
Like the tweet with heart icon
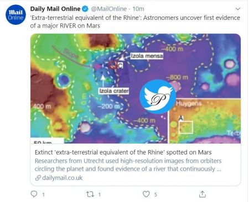[146, 194]
